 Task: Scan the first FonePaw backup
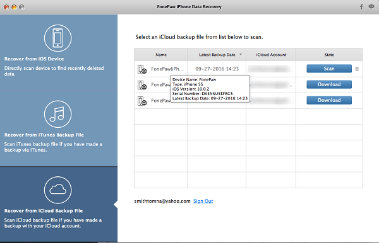(329, 69)
